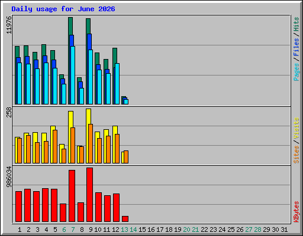Image resolution: width=303 pixels, height=236 pixels.
Task: Click the 986034 KBytes axis label
Action: point(9,177)
